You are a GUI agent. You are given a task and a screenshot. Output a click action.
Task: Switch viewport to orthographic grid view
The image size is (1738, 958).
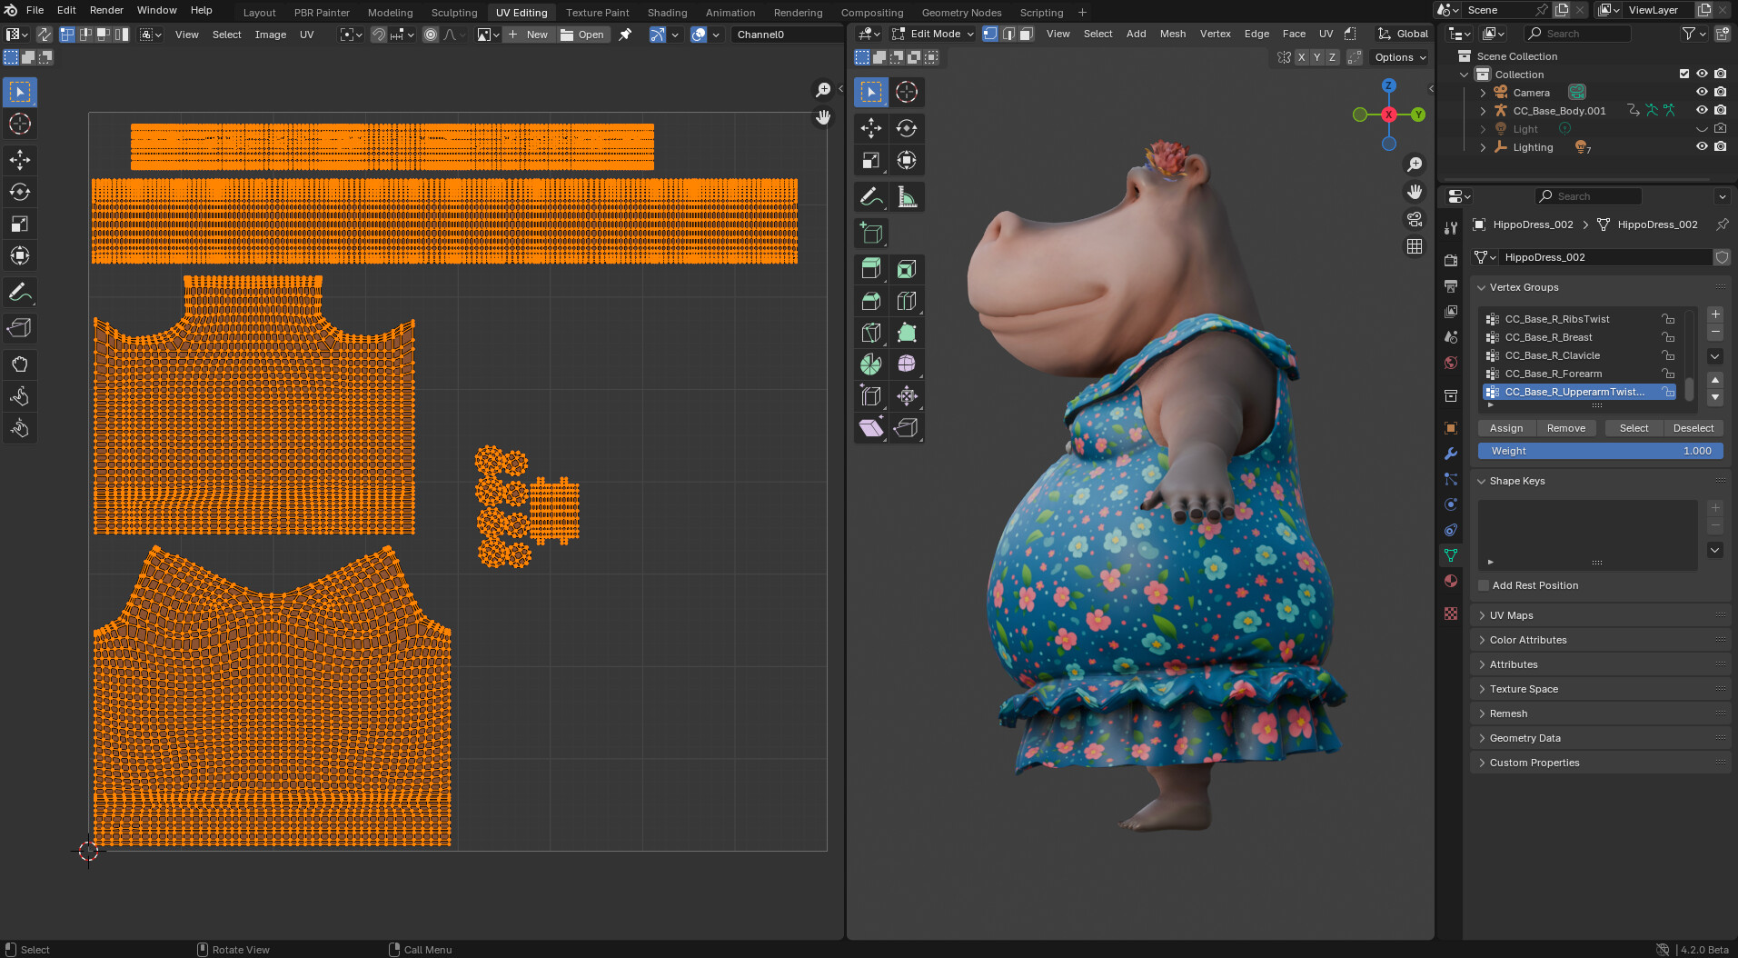coord(1415,246)
